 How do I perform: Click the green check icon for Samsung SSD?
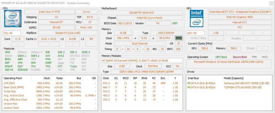pos(189,83)
